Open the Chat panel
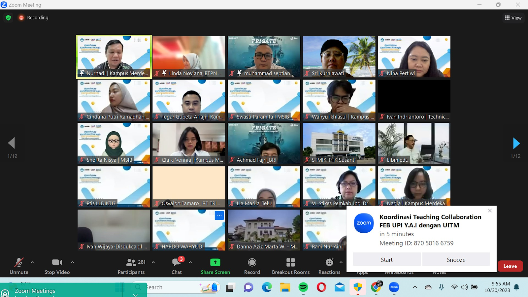The image size is (528, 297). (177, 266)
